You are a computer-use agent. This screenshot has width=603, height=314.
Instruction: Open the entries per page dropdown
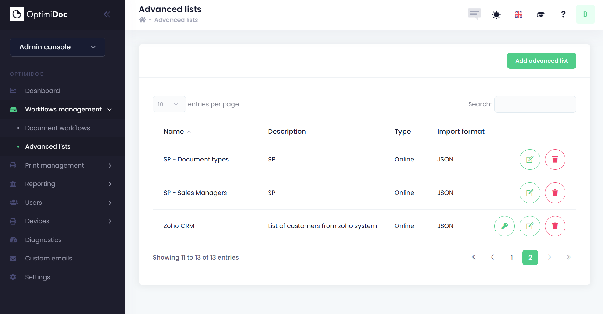point(169,104)
